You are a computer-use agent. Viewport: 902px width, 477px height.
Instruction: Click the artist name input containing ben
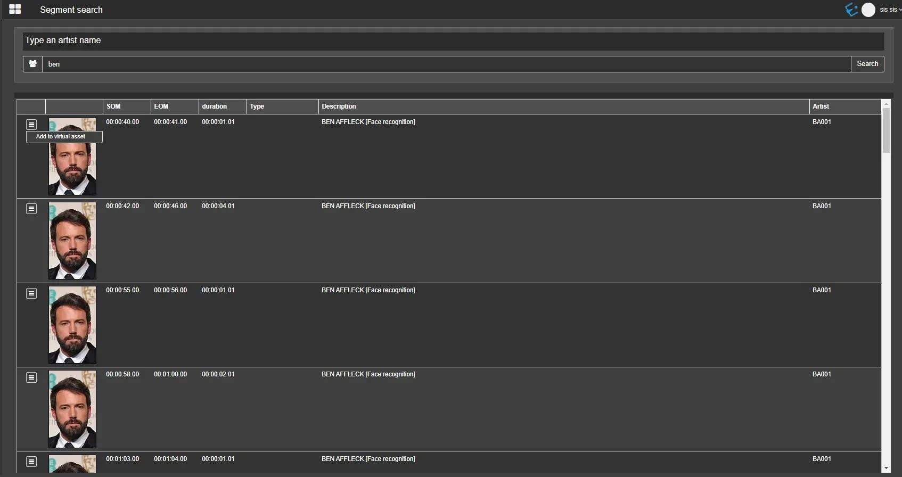(446, 64)
